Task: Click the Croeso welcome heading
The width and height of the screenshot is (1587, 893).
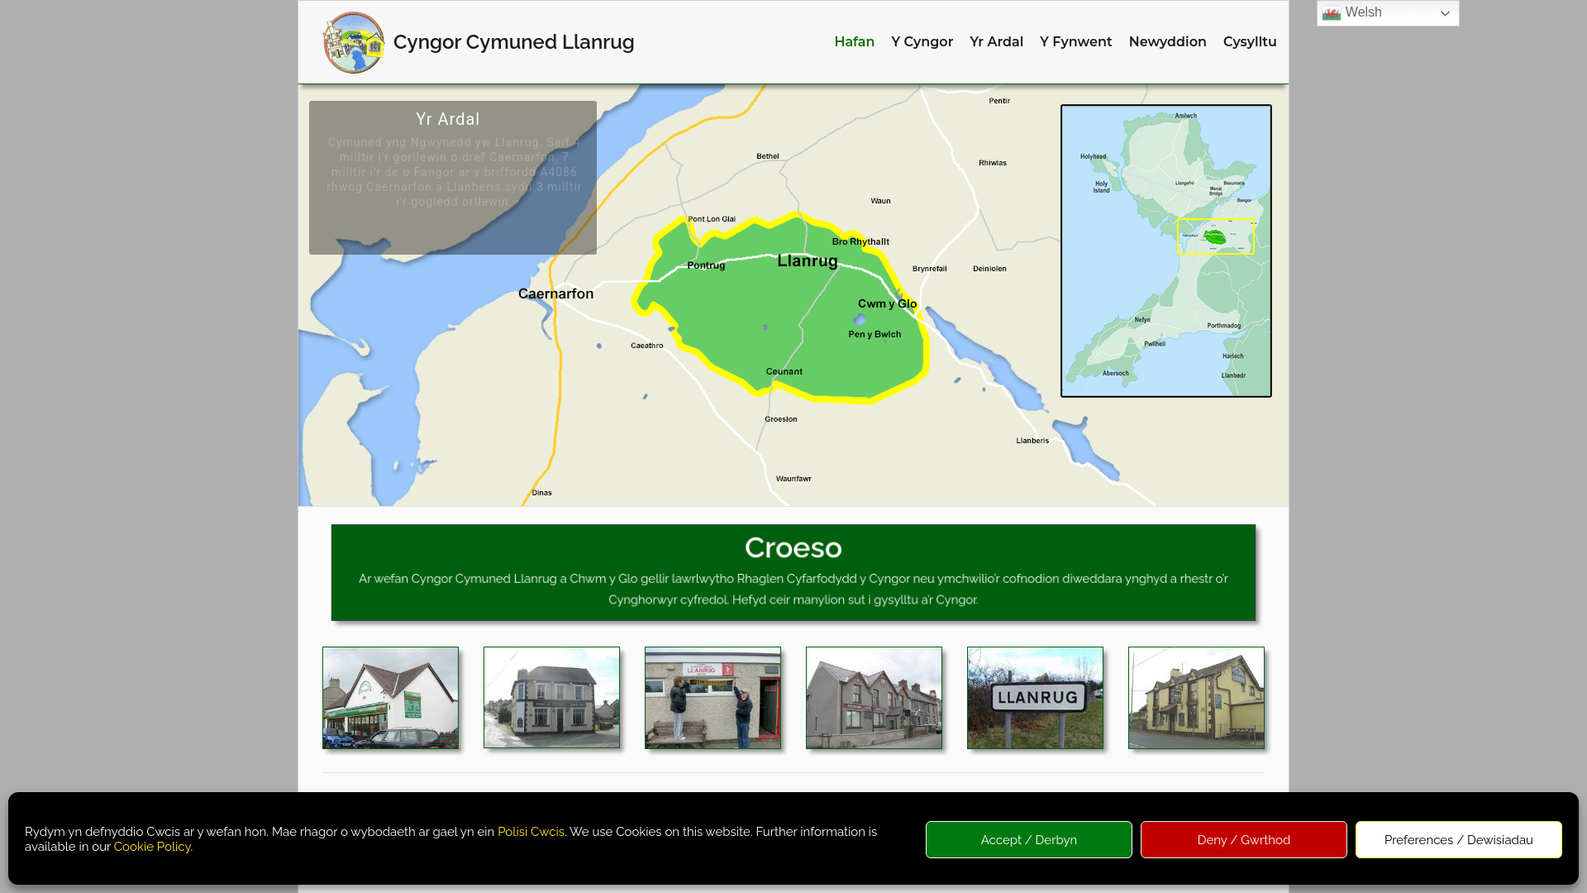Action: [793, 547]
